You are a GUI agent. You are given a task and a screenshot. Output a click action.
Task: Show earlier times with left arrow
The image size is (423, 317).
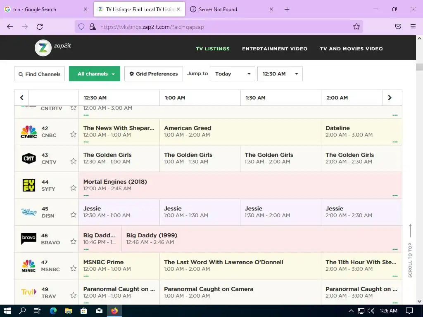tap(21, 97)
